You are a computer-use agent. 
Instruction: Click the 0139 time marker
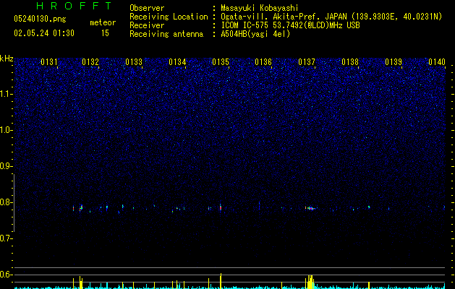click(394, 62)
